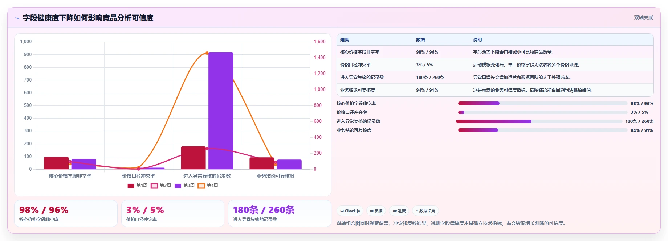Click the 业务结论可复核度 x-axis label
This screenshot has height=241, width=668.
[276, 176]
